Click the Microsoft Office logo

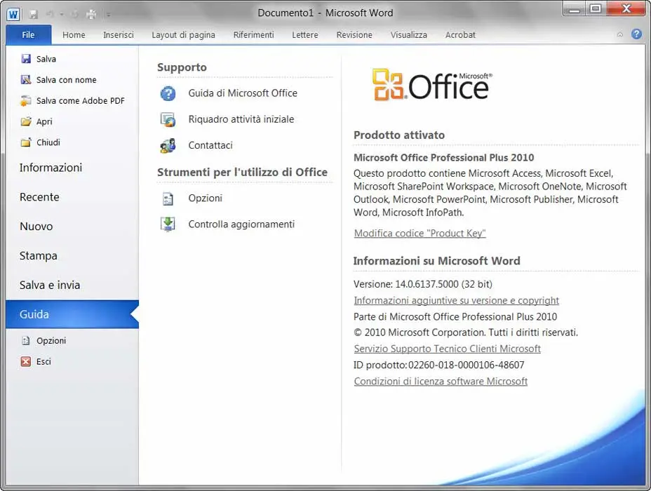[x=432, y=85]
